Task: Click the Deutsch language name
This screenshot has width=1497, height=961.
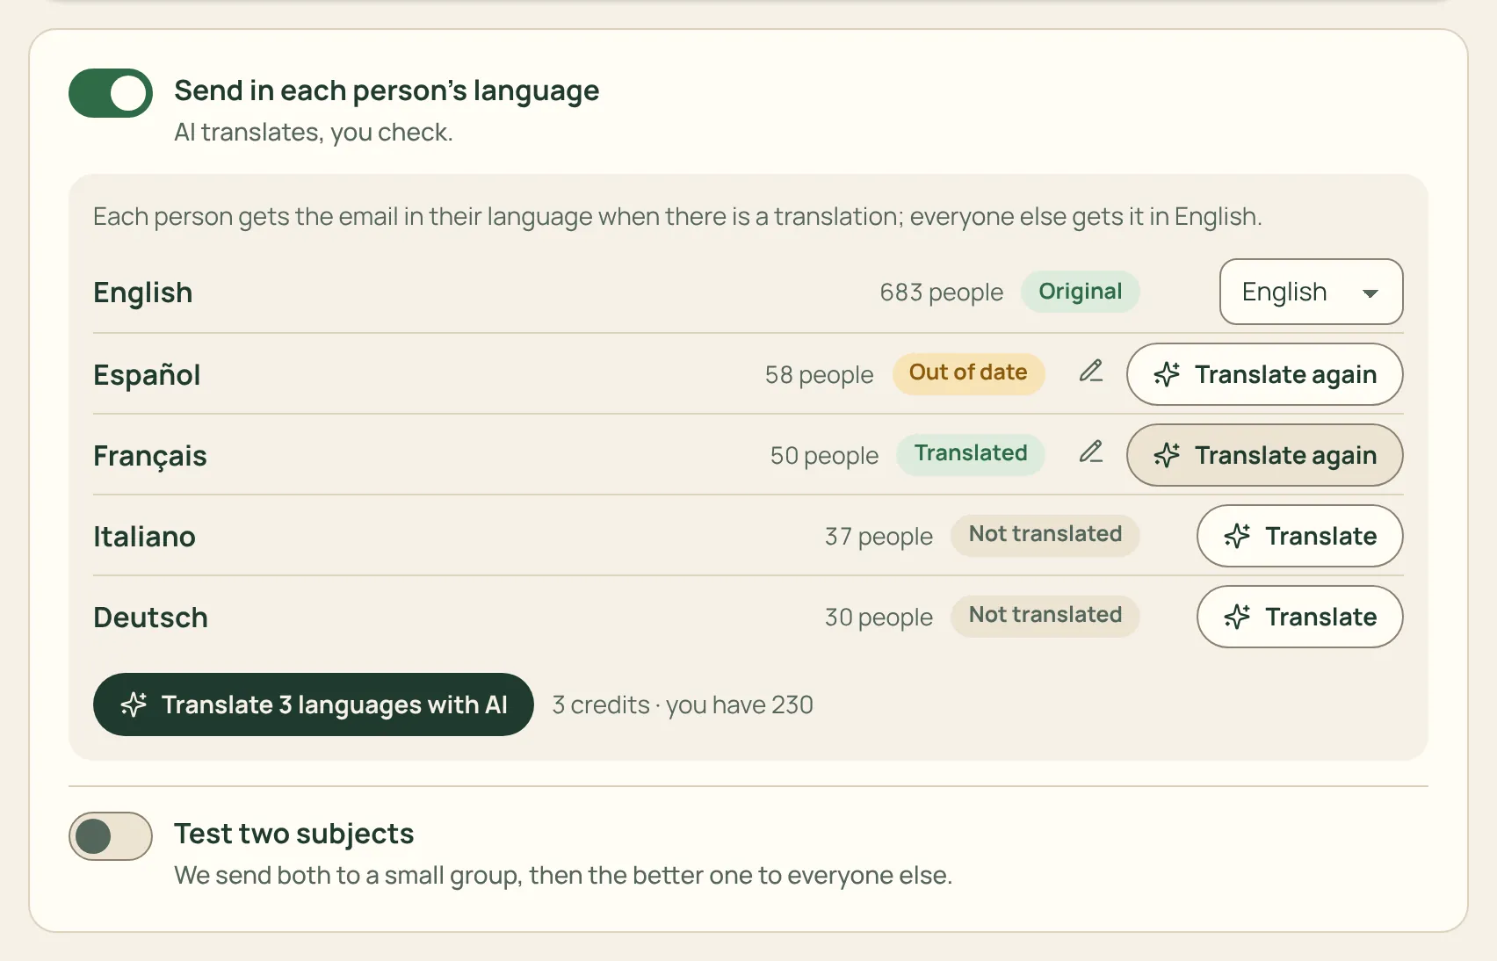Action: (150, 618)
